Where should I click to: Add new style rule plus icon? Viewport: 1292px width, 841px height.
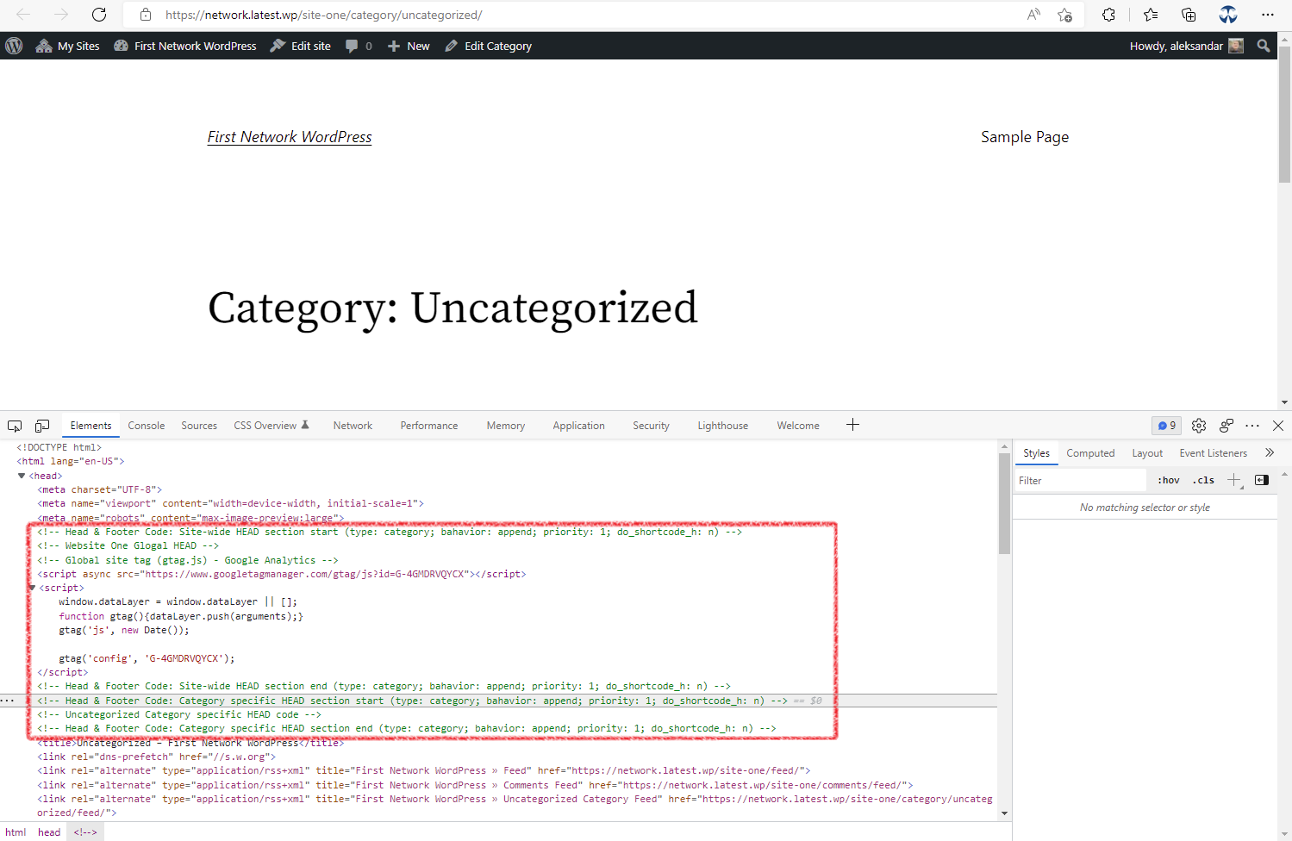(x=1234, y=480)
